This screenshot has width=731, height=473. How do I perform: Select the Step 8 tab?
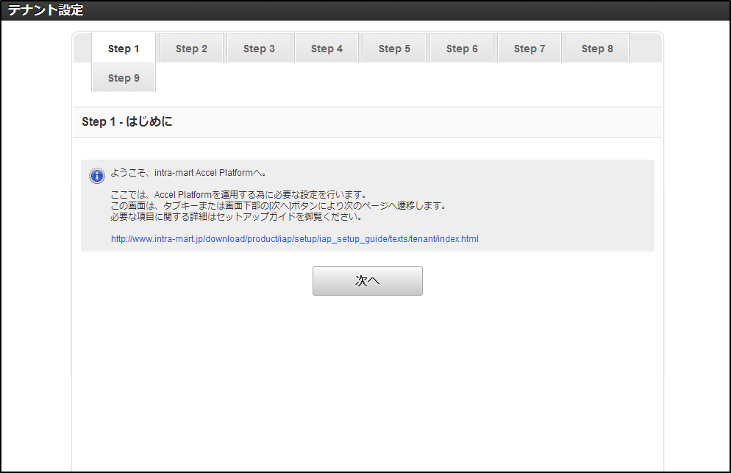click(x=597, y=48)
